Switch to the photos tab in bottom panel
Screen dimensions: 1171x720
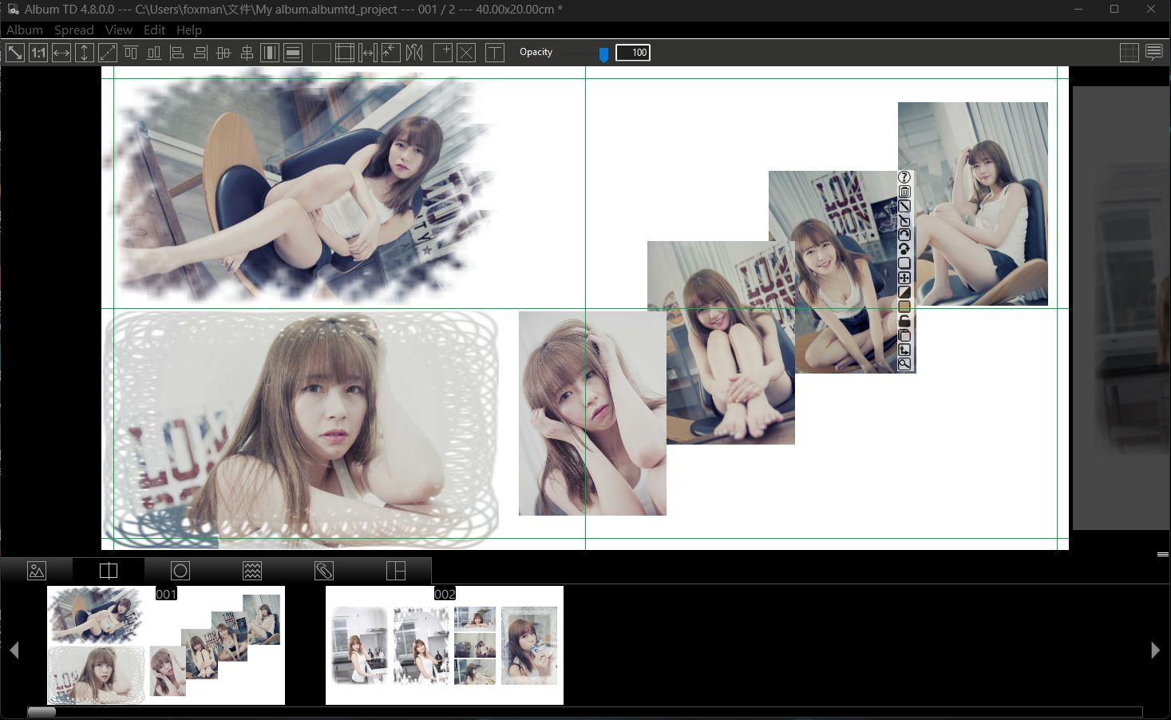[37, 571]
